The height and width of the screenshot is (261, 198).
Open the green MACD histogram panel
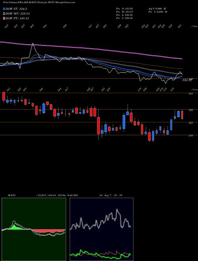tap(34, 229)
